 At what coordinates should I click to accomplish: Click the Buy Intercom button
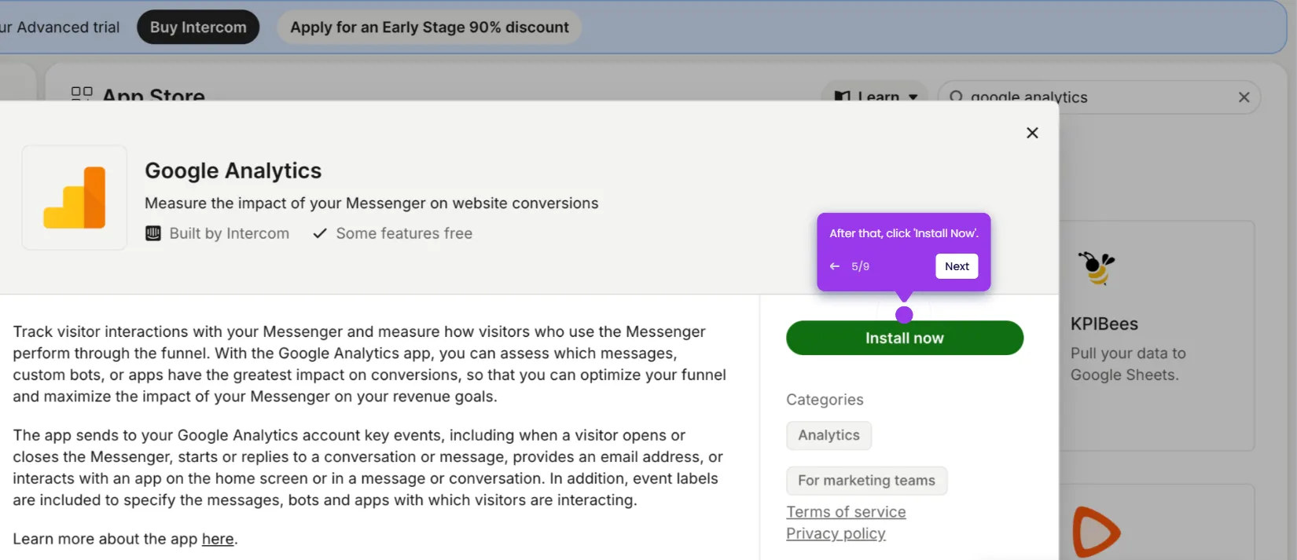coord(198,27)
